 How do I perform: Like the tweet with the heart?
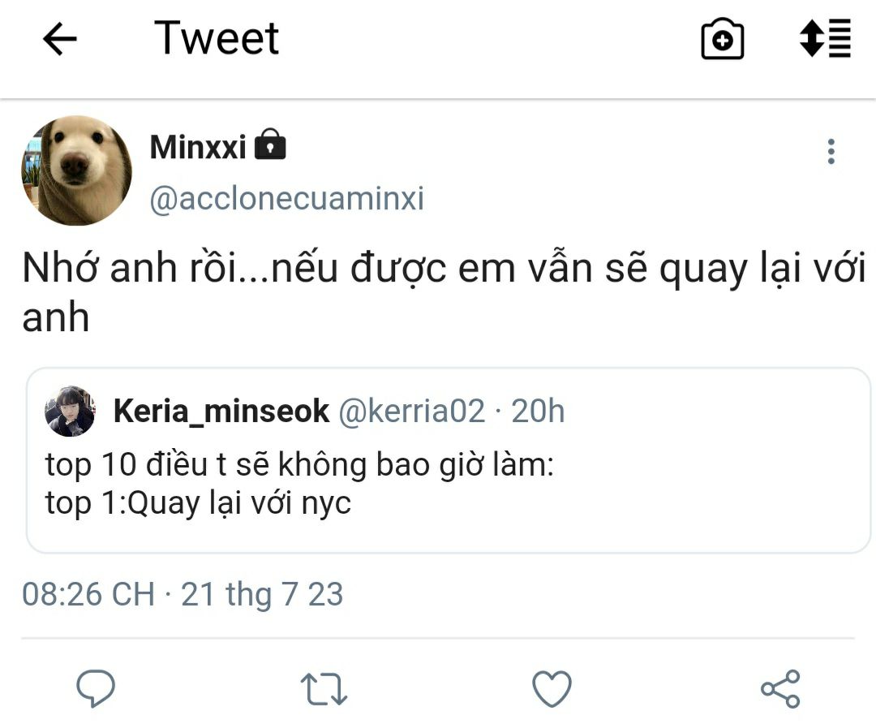coord(552,689)
